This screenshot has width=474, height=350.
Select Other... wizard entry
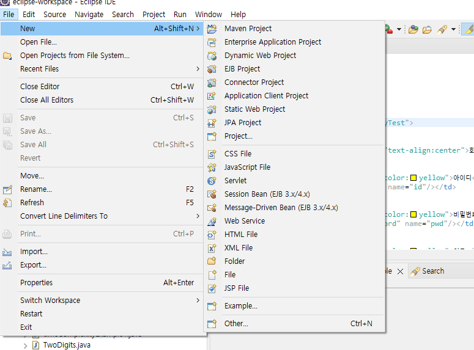click(294, 324)
